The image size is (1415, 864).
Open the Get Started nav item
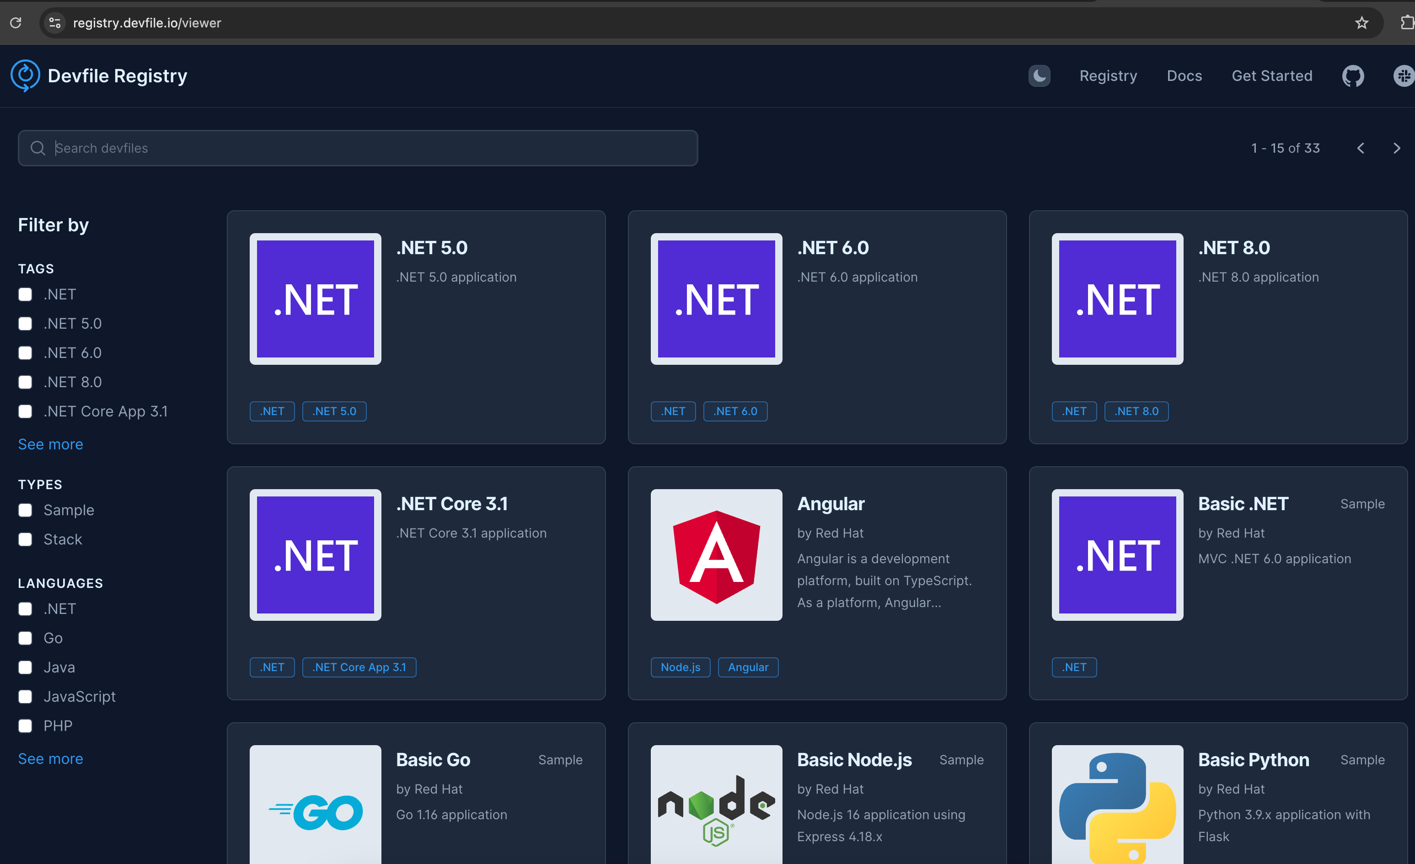(x=1272, y=76)
